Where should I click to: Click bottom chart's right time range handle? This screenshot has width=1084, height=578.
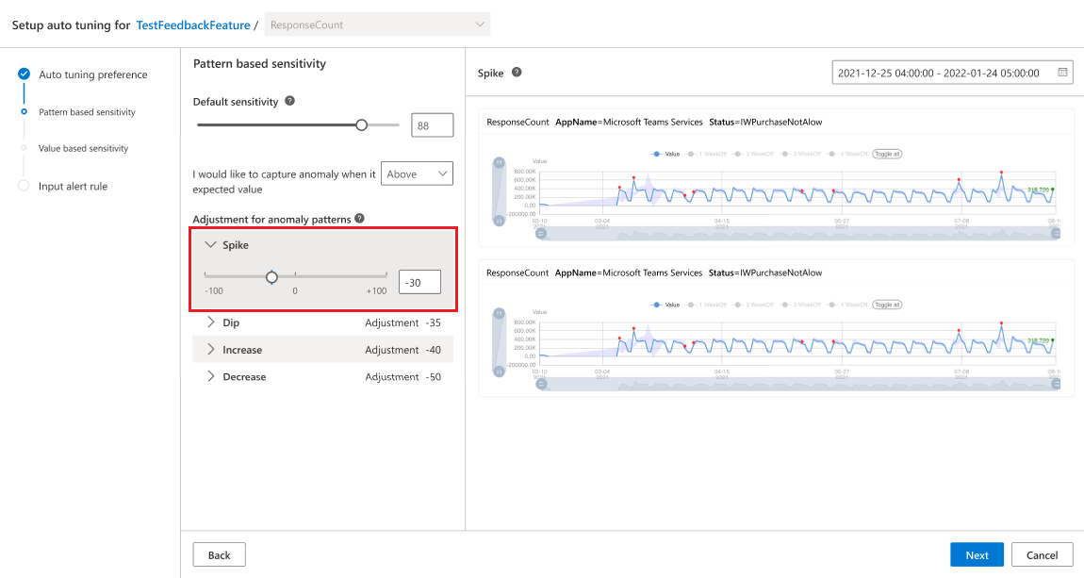1056,385
